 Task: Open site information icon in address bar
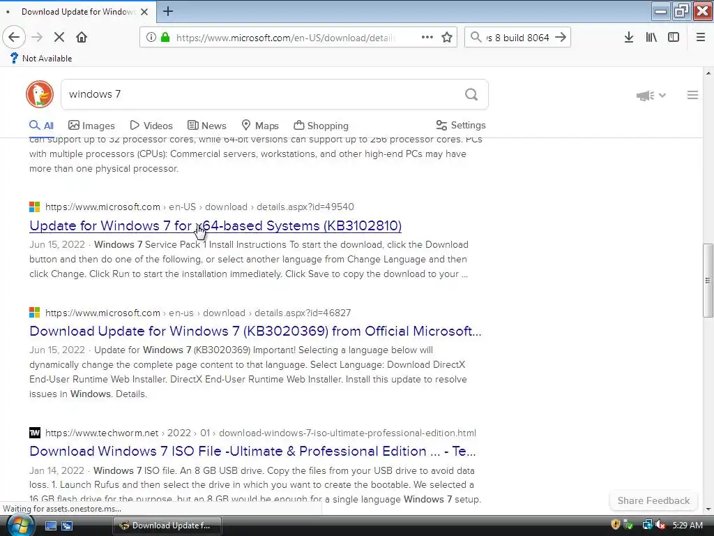[151, 38]
